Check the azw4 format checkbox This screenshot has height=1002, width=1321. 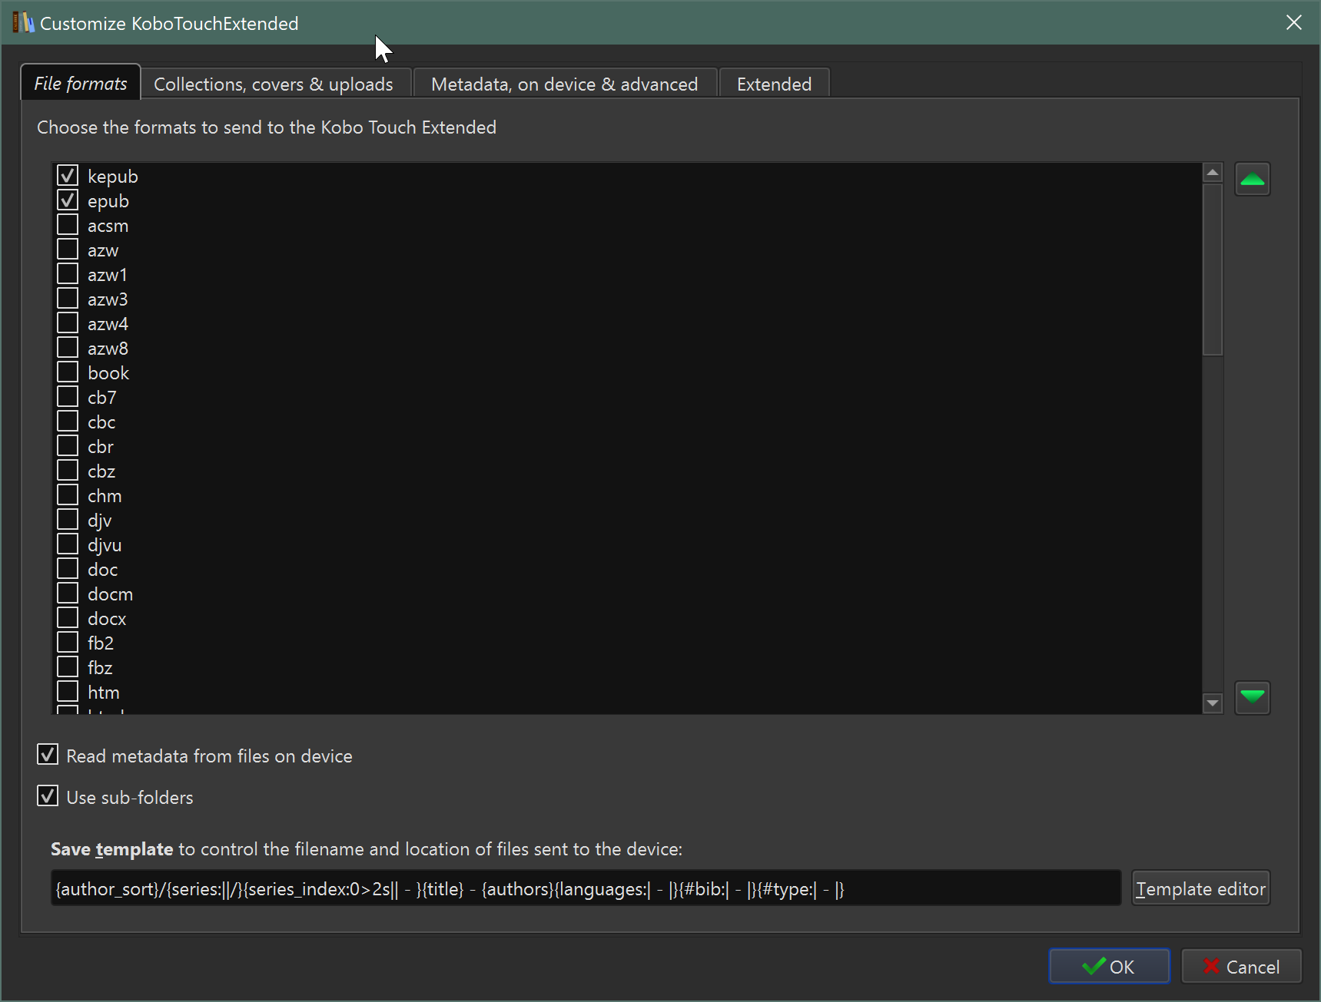(68, 323)
